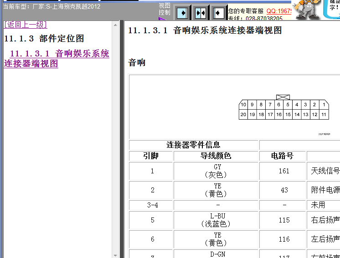Select the 音响 section heading

coord(137,63)
